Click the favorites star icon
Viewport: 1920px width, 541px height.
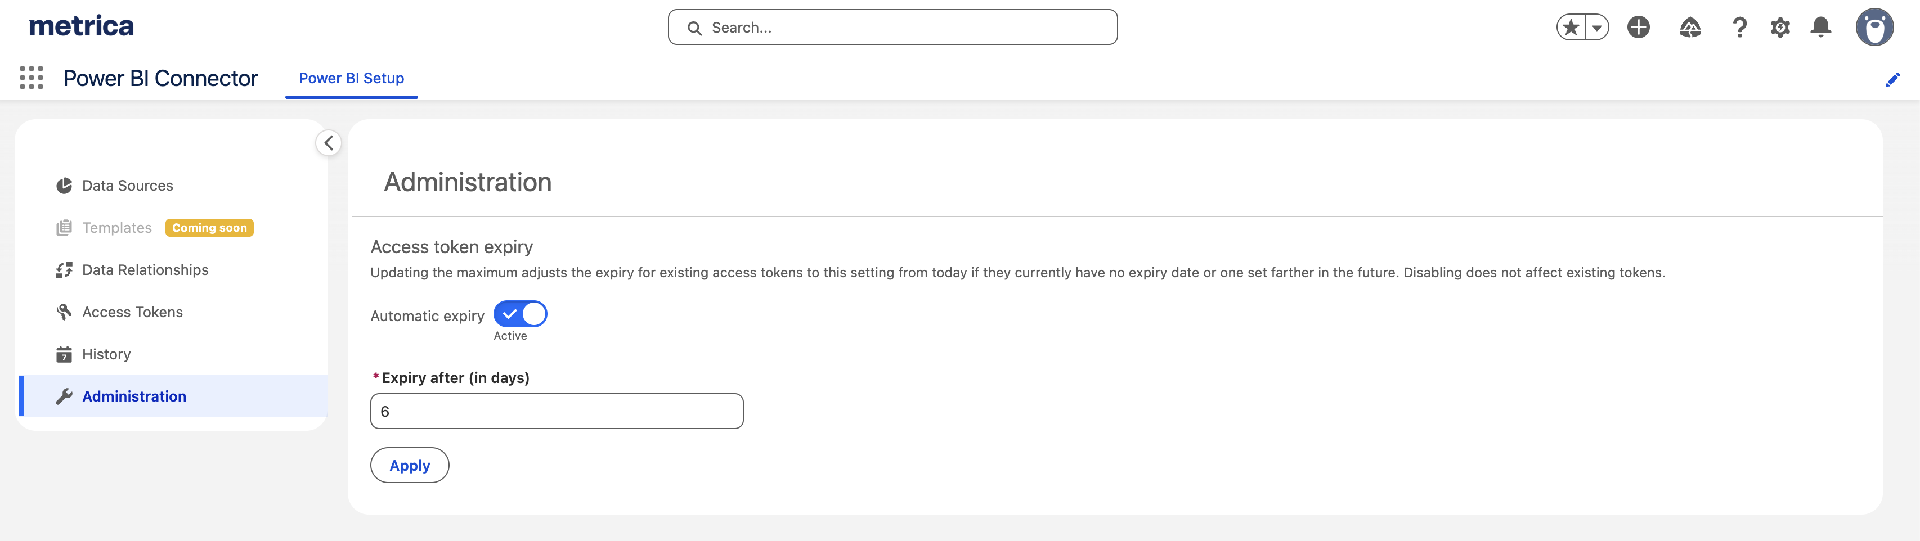[1571, 28]
